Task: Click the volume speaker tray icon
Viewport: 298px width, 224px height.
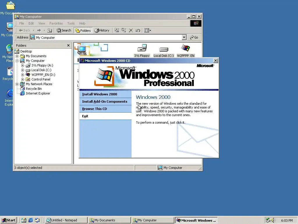Action: point(273,220)
